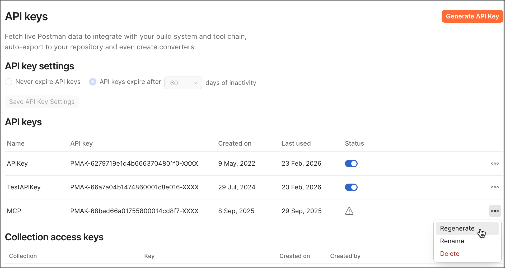Toggle the APIKey status switch off

point(351,164)
